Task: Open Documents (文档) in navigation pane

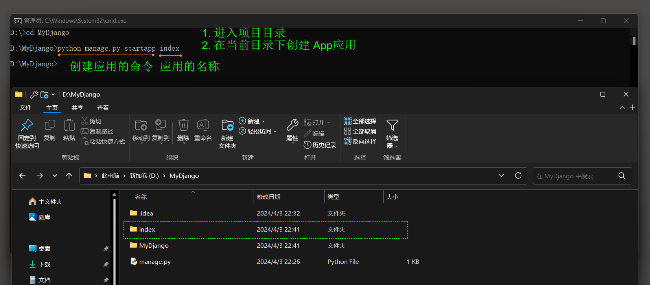Action: (40, 280)
